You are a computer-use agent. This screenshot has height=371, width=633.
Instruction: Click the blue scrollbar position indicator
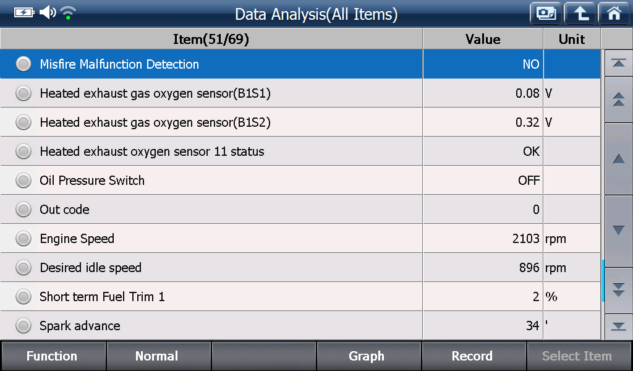pos(603,281)
